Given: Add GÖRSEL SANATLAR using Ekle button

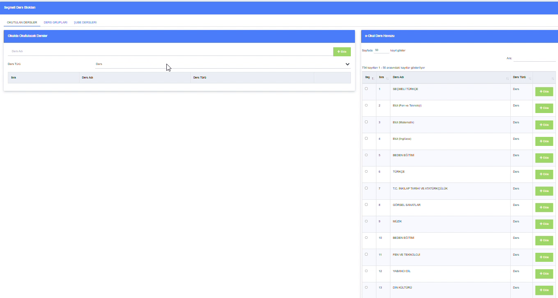Looking at the screenshot, I should (544, 208).
